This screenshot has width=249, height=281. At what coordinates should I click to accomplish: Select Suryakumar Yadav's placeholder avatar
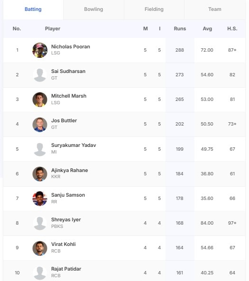click(x=40, y=149)
